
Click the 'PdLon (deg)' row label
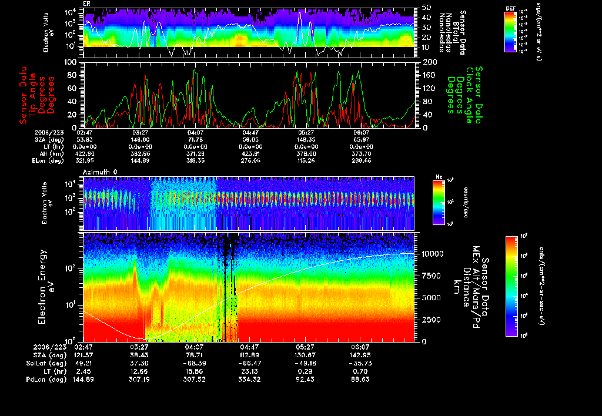point(46,379)
